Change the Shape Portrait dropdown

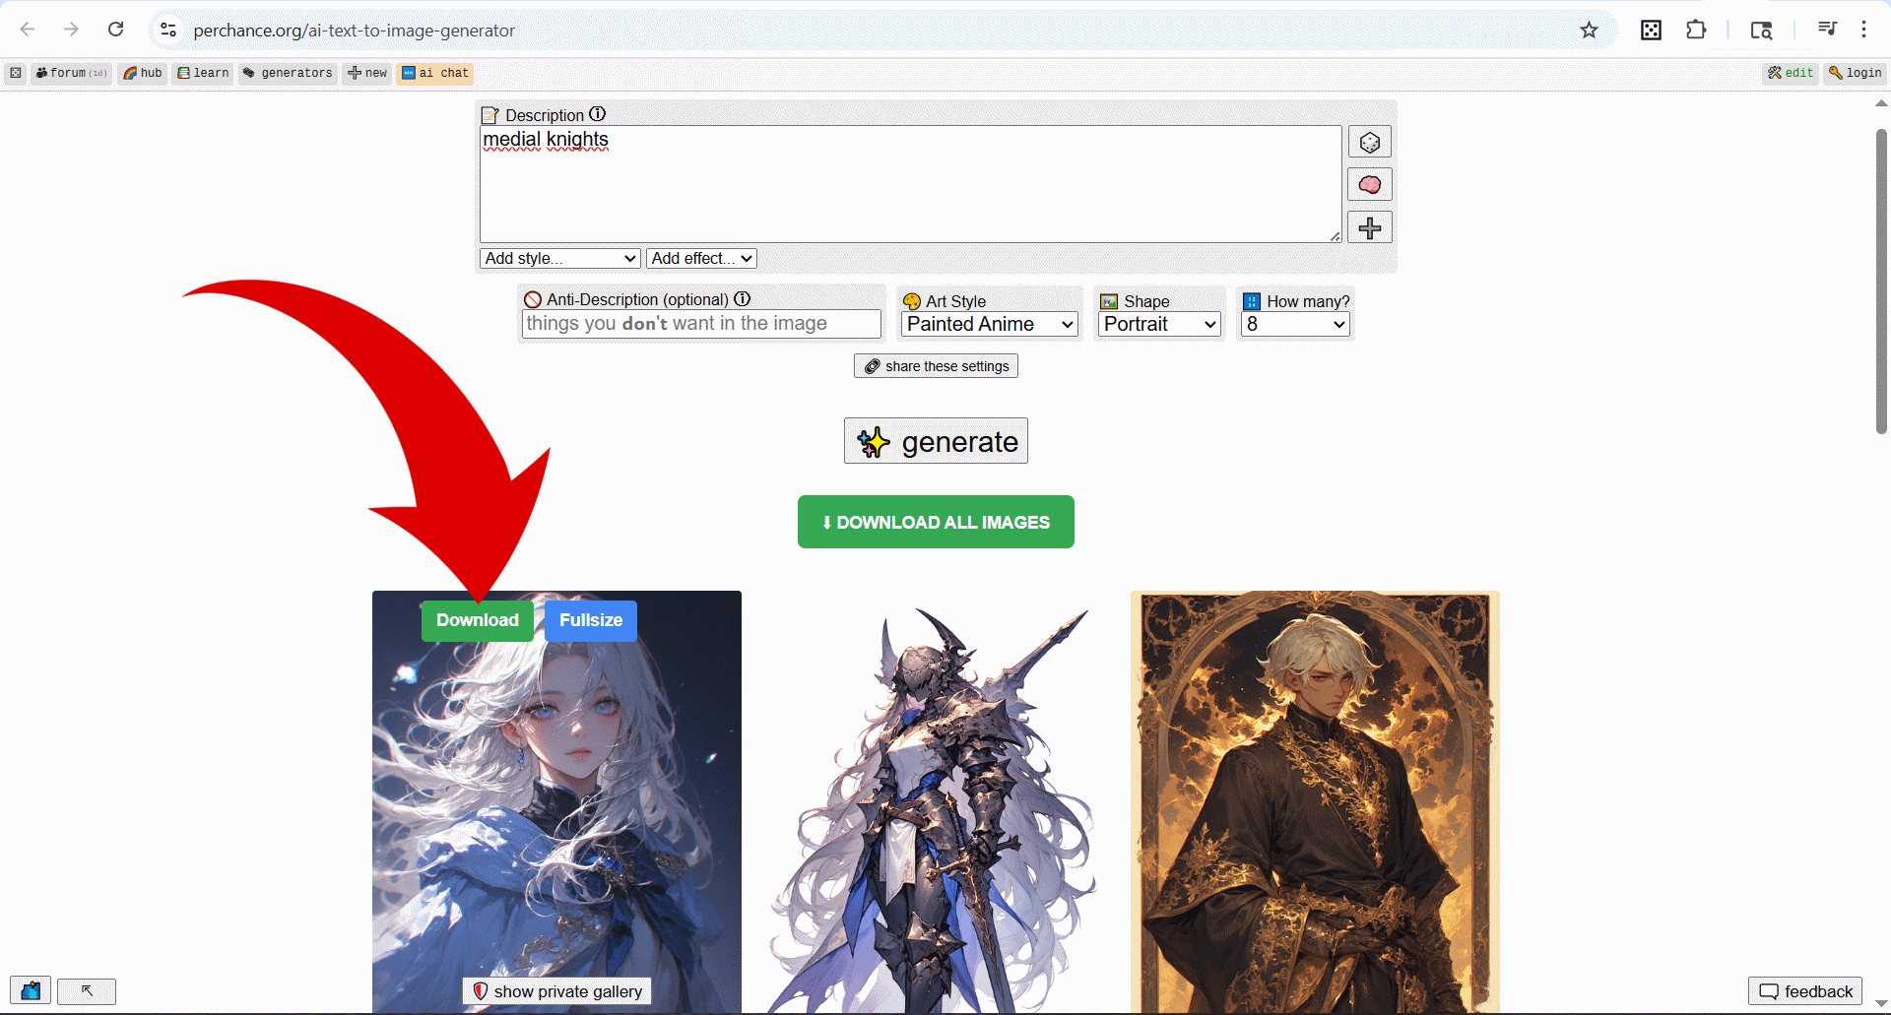pos(1159,324)
